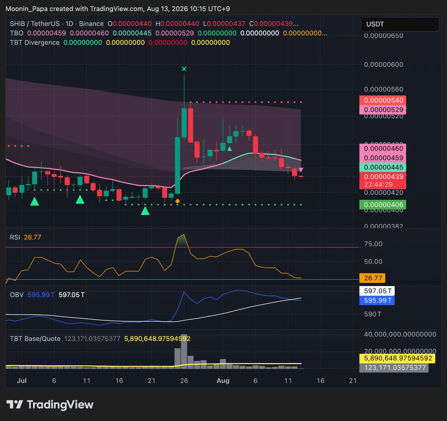Click the red 0.00000540 price label

(x=383, y=100)
